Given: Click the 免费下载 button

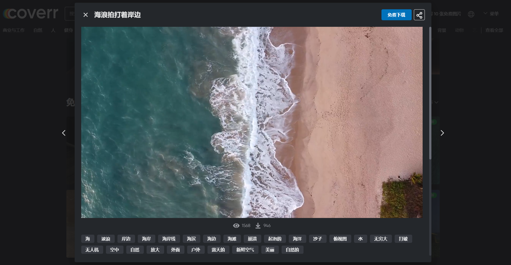Looking at the screenshot, I should (396, 15).
